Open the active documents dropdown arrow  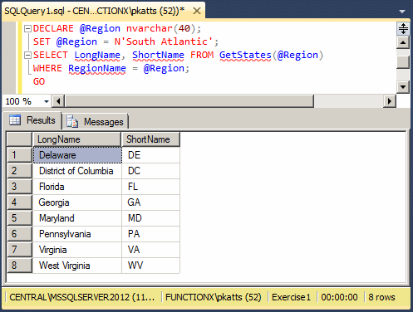402,12
